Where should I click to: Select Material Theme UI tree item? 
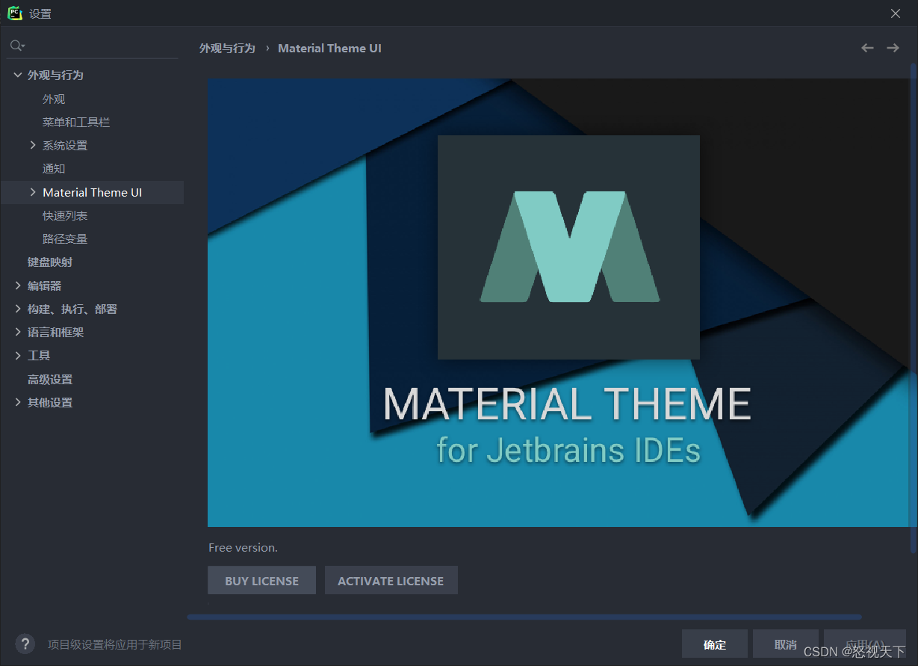[93, 192]
